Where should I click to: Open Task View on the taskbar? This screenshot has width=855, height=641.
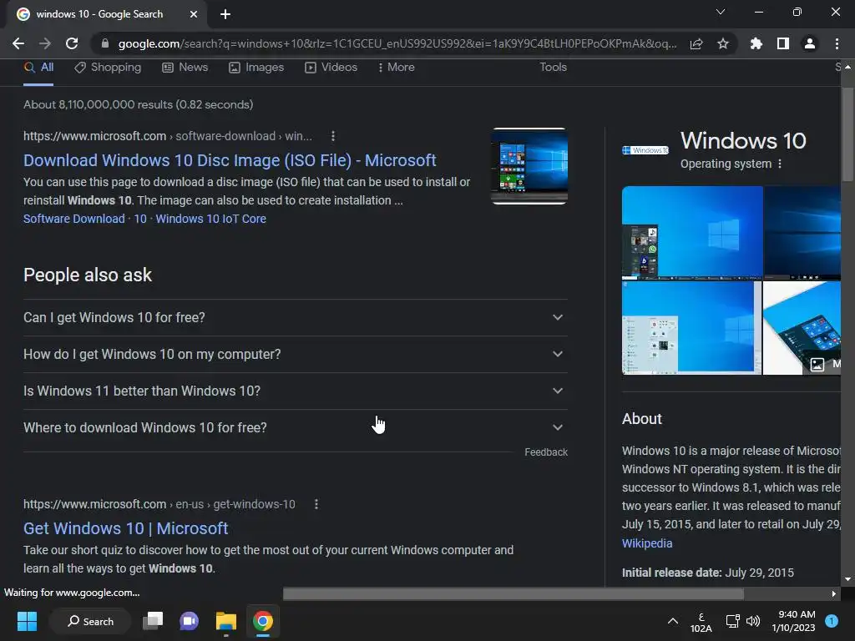(153, 621)
